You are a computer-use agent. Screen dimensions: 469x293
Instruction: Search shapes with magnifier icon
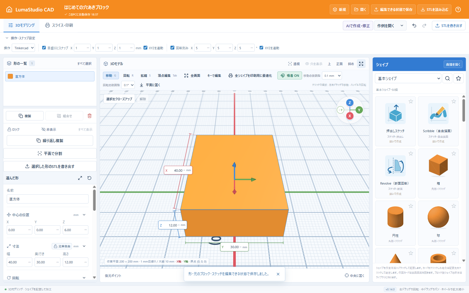click(x=447, y=78)
